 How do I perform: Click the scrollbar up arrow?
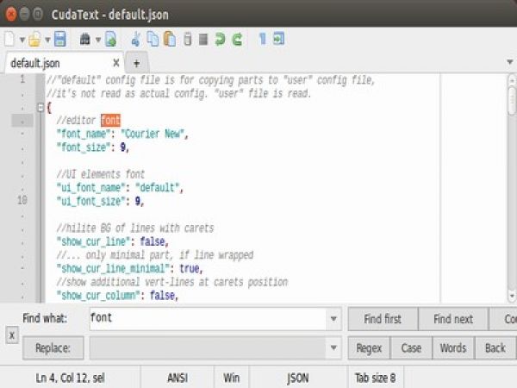click(x=512, y=80)
